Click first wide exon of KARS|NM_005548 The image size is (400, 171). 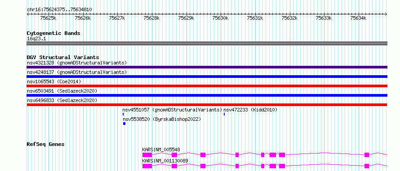[x=147, y=155]
